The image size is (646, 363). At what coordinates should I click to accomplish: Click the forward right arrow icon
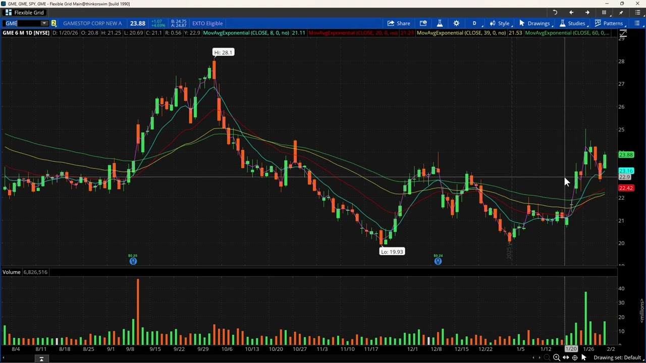coord(587,13)
